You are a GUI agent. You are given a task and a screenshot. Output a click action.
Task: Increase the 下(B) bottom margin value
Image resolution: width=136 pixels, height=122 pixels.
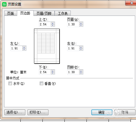coord(53,71)
